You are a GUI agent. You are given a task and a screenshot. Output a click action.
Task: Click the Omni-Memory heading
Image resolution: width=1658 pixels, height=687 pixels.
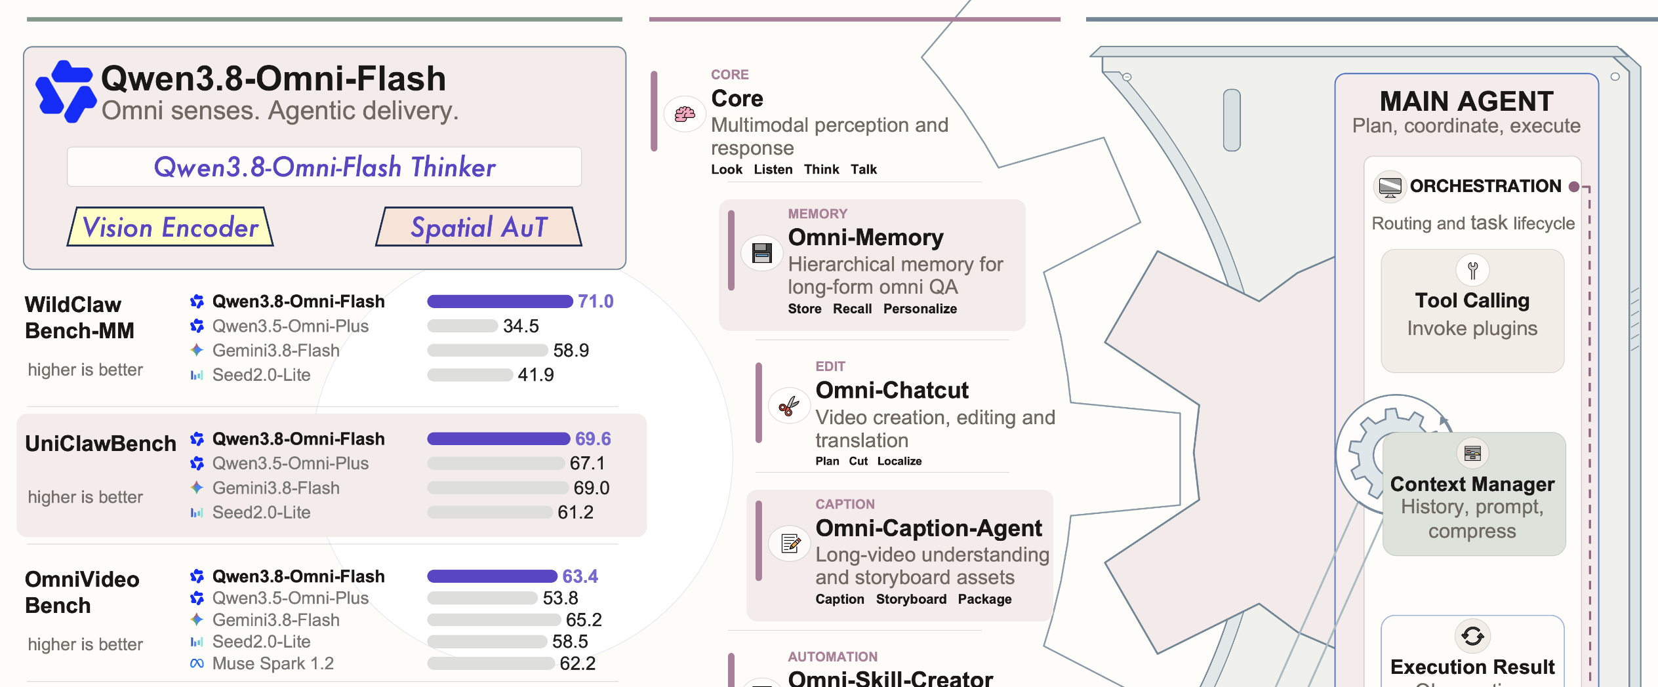click(x=866, y=237)
